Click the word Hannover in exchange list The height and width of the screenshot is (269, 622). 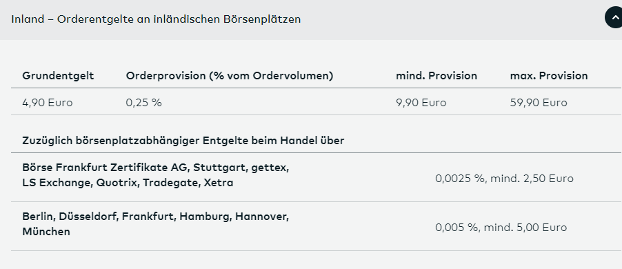(262, 217)
